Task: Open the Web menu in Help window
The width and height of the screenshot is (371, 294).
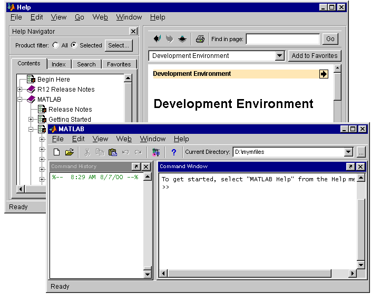Action: coord(100,17)
